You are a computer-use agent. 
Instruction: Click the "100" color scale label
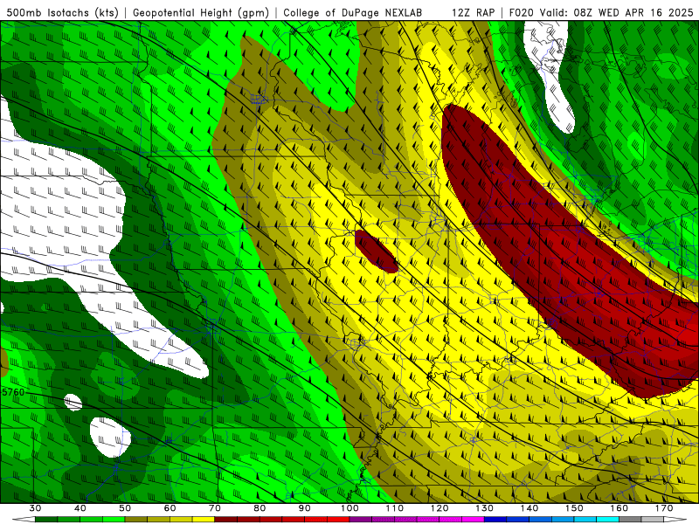[x=350, y=508]
